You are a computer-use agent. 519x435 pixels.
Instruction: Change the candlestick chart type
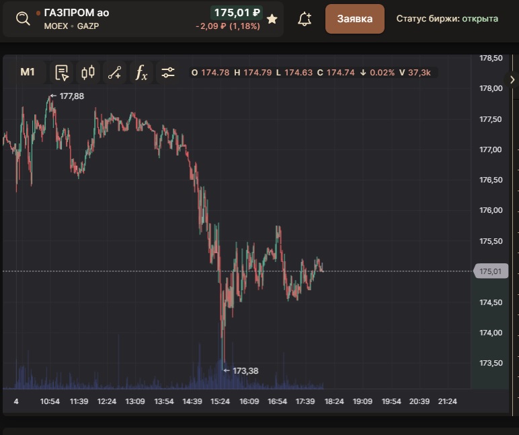point(88,72)
